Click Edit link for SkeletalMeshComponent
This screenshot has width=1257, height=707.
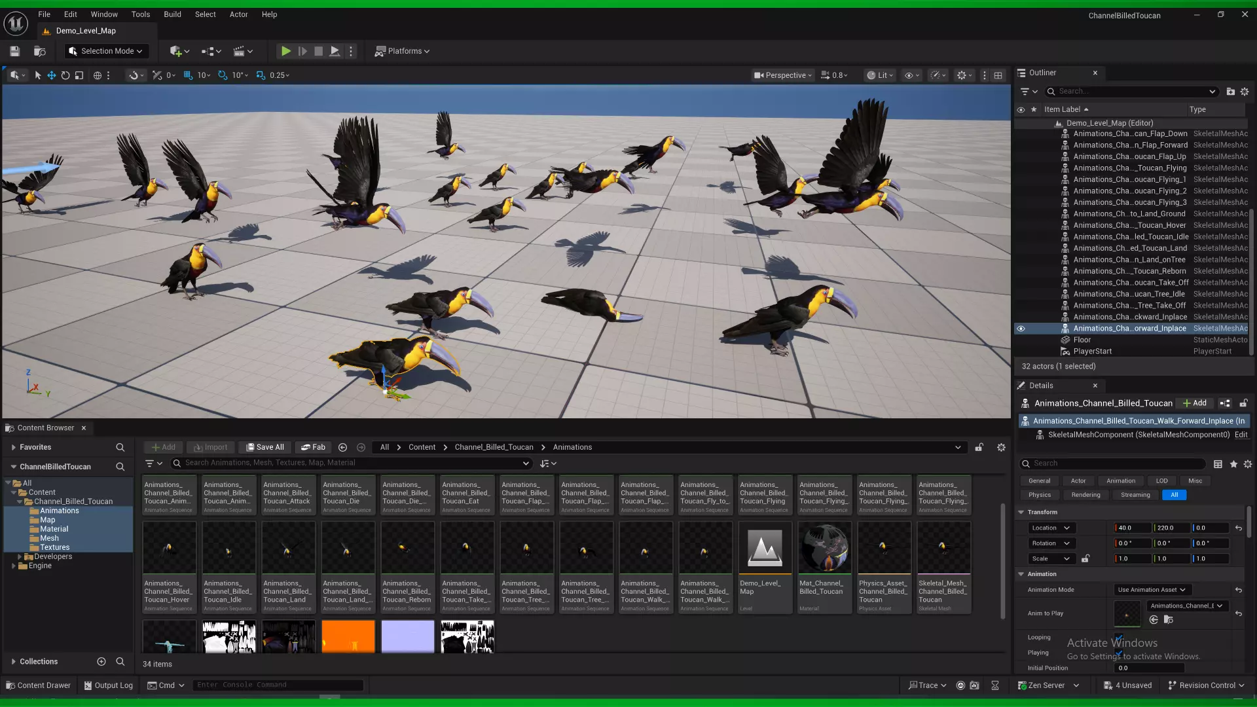(x=1241, y=435)
